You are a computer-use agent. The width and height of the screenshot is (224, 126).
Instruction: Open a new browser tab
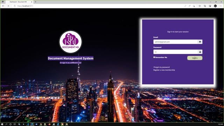[x=36, y=2]
